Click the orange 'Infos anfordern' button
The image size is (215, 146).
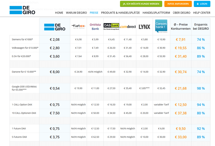pos(178,4)
